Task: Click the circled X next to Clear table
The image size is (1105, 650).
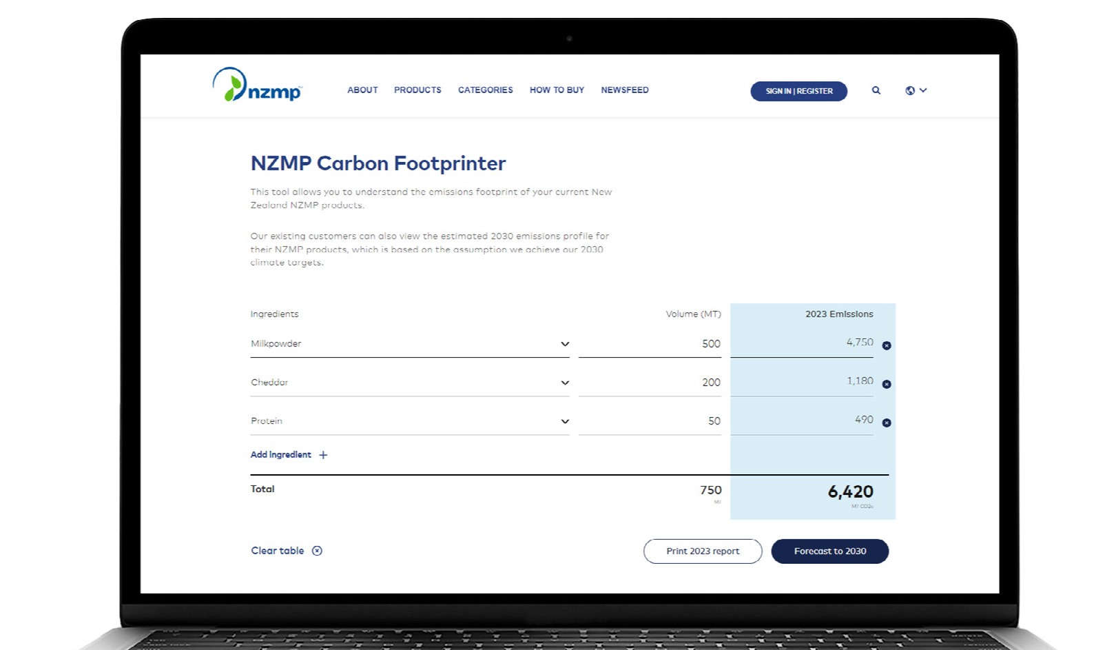Action: click(317, 551)
